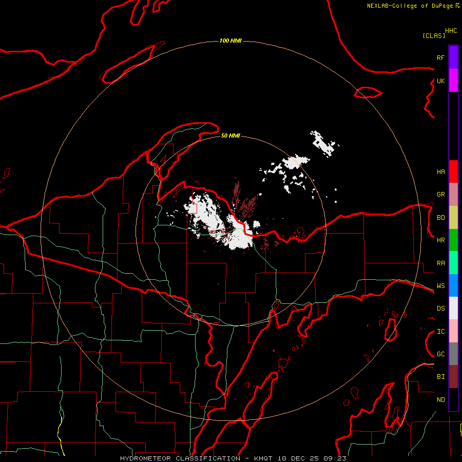The width and height of the screenshot is (462, 462).
Task: Pick the HR green legend swatch
Action: tap(453, 240)
